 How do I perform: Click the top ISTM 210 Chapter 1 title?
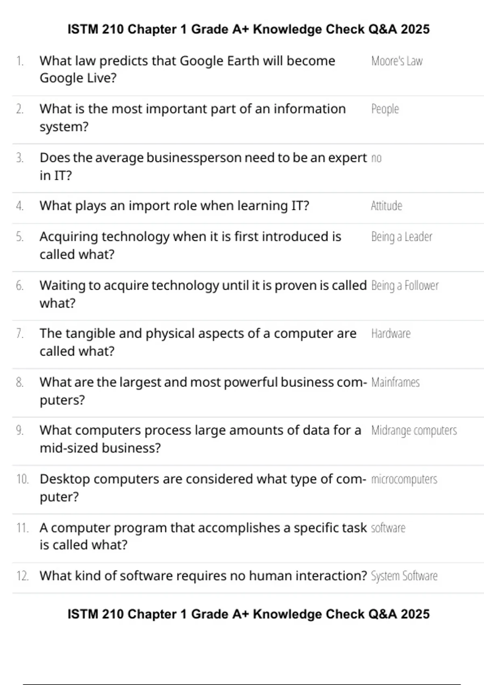(x=248, y=29)
